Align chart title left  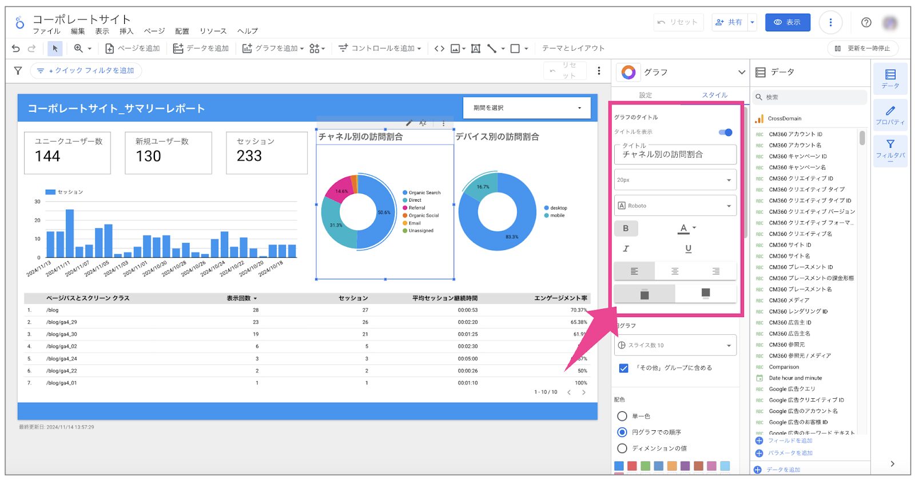pos(634,271)
